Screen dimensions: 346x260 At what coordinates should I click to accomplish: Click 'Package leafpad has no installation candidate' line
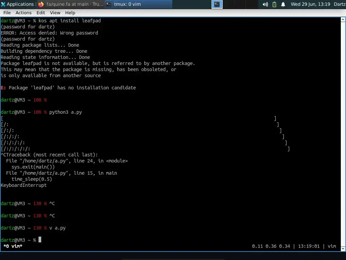coord(68,88)
